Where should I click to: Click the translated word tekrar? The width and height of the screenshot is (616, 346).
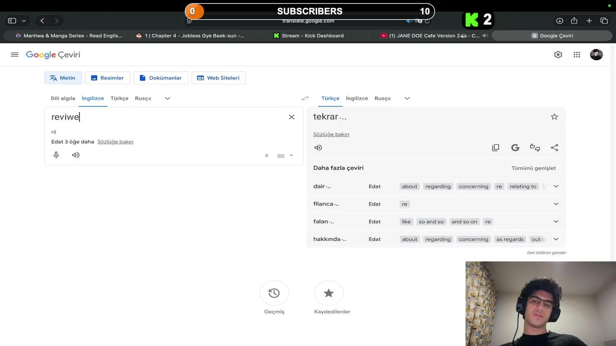point(326,117)
